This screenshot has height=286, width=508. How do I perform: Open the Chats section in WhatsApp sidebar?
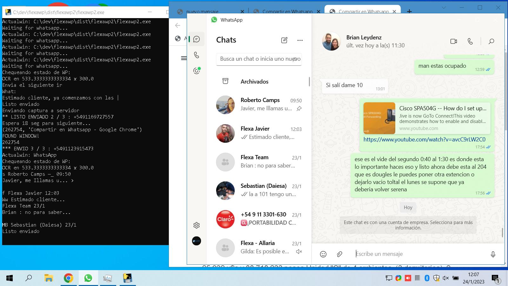click(197, 39)
